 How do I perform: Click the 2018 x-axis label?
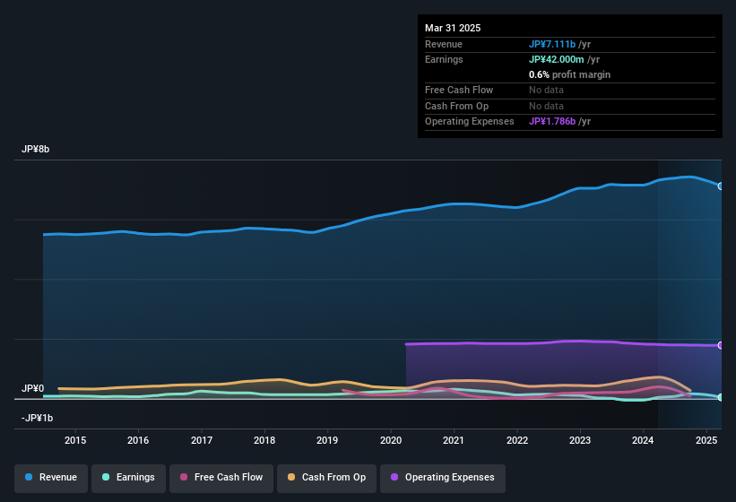(x=264, y=440)
